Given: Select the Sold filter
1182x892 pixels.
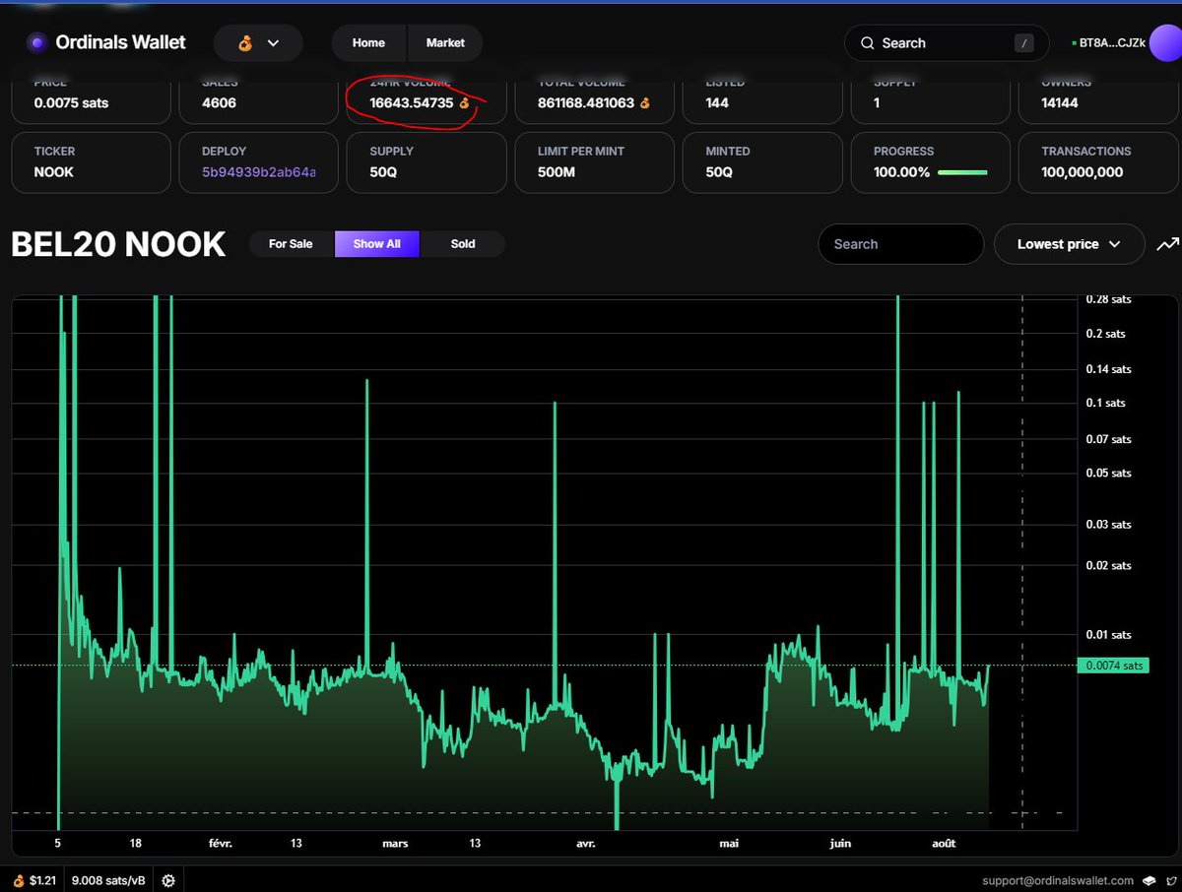Looking at the screenshot, I should [463, 244].
